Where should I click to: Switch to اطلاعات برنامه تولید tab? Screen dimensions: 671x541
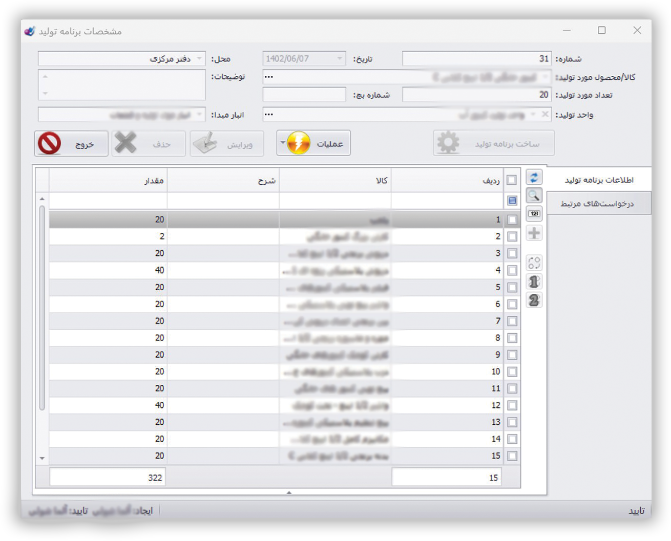coord(599,180)
